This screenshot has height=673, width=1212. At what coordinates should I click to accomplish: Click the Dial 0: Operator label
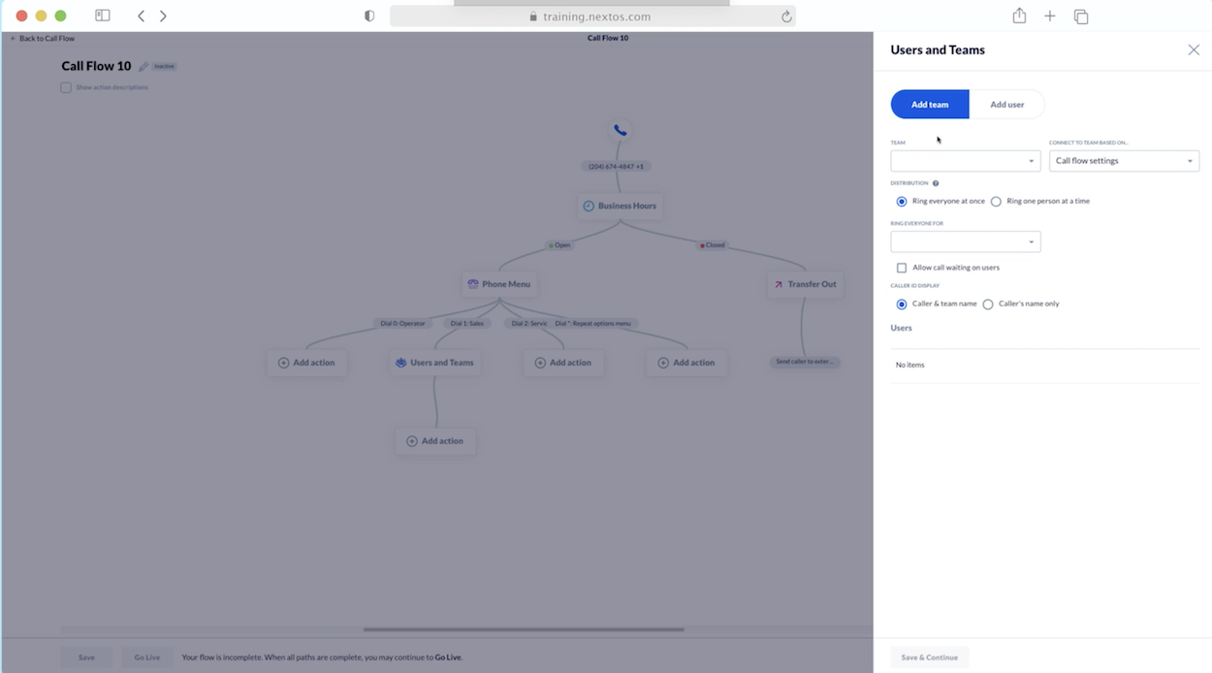pyautogui.click(x=402, y=323)
